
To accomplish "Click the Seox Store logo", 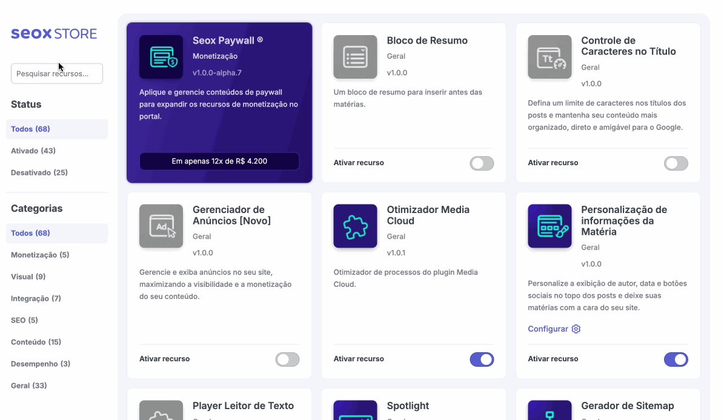I will click(x=54, y=33).
